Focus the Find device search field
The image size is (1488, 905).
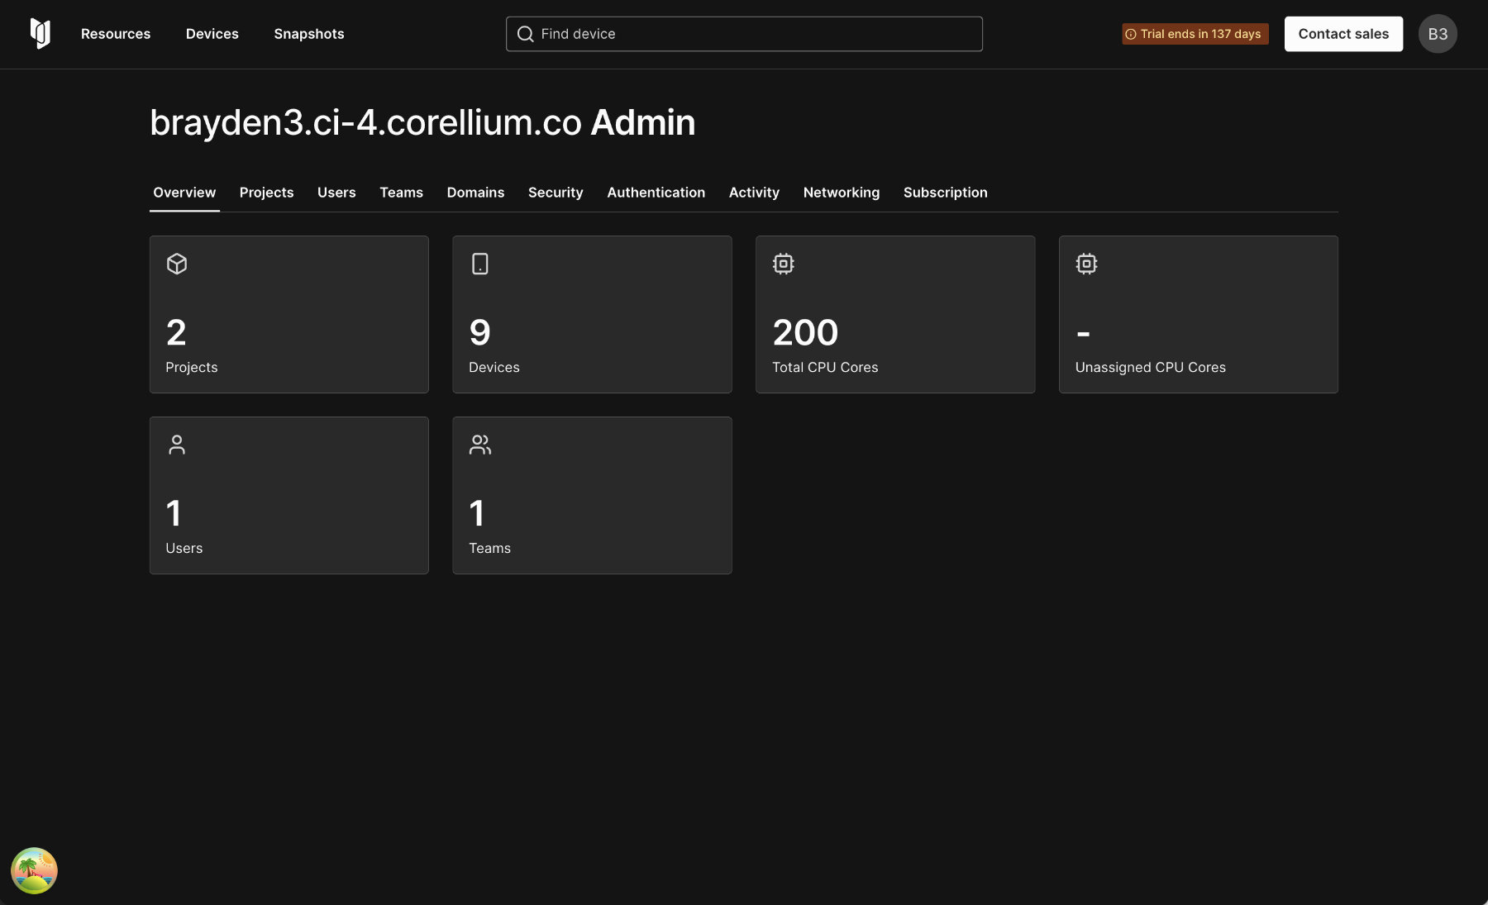pos(752,34)
